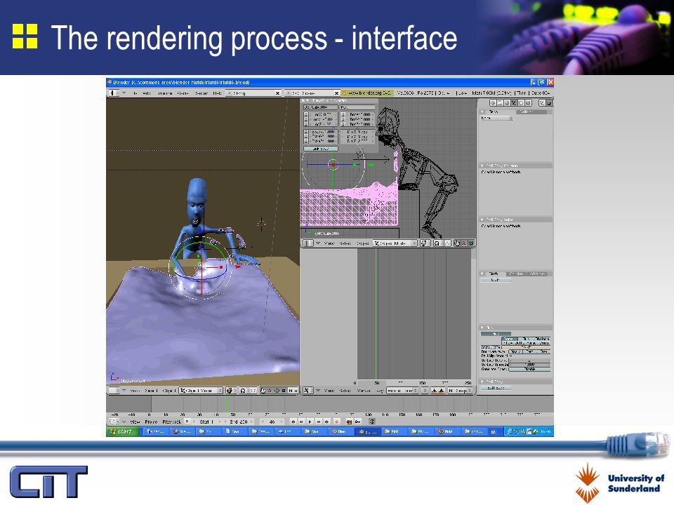Collapse the Fluid panel with its triangle
674x505 pixels.
(482, 328)
